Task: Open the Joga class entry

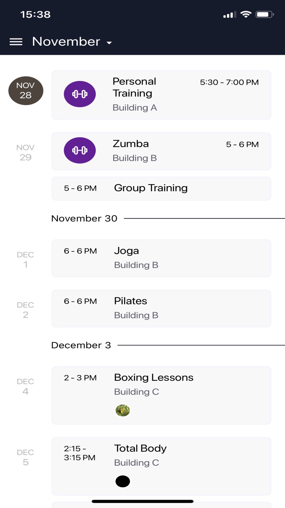Action: 161,258
